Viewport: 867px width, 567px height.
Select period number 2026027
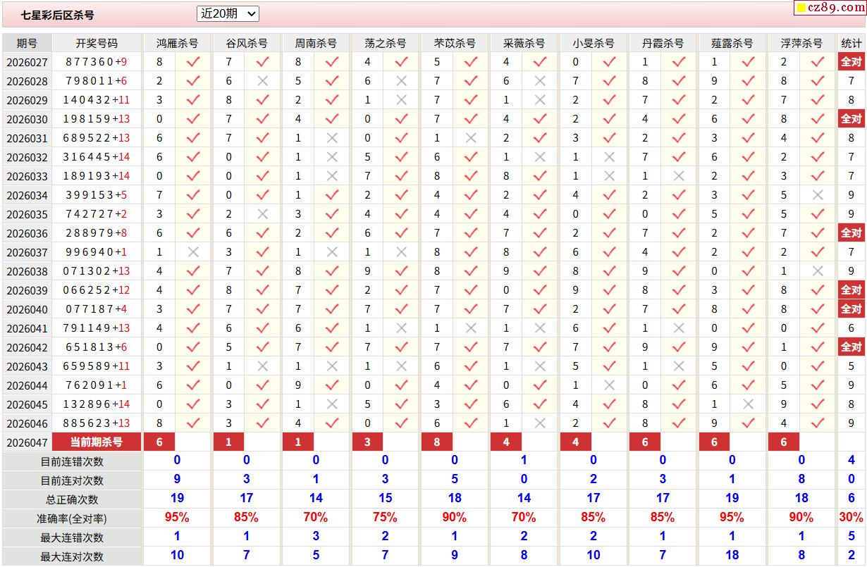pyautogui.click(x=27, y=62)
